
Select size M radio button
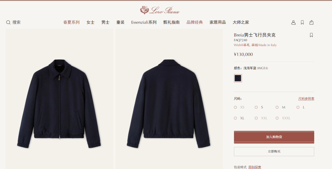pos(277,107)
